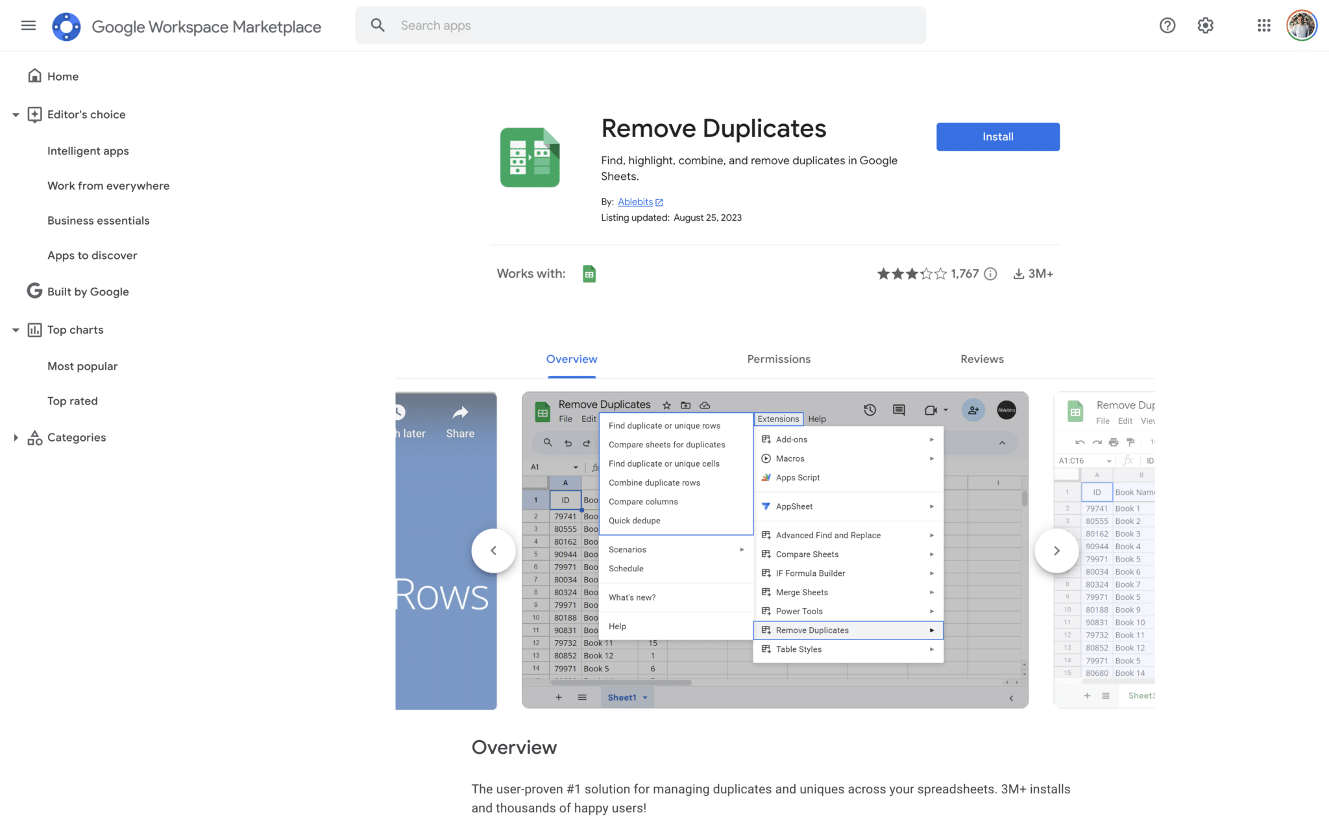Switch to the Permissions tab
The image size is (1329, 831).
779,359
